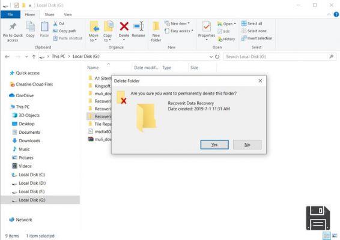Image resolution: width=340 pixels, height=240 pixels.
Task: Switch to the Home ribbon tab
Action: tap(30, 14)
